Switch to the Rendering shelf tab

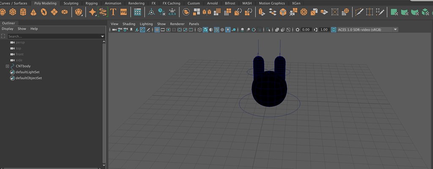click(x=136, y=3)
